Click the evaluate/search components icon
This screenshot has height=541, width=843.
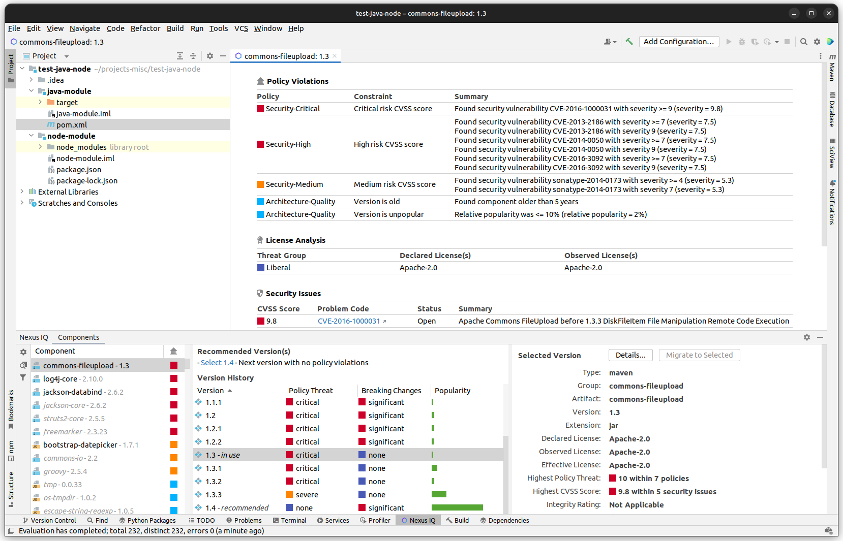coord(23,365)
